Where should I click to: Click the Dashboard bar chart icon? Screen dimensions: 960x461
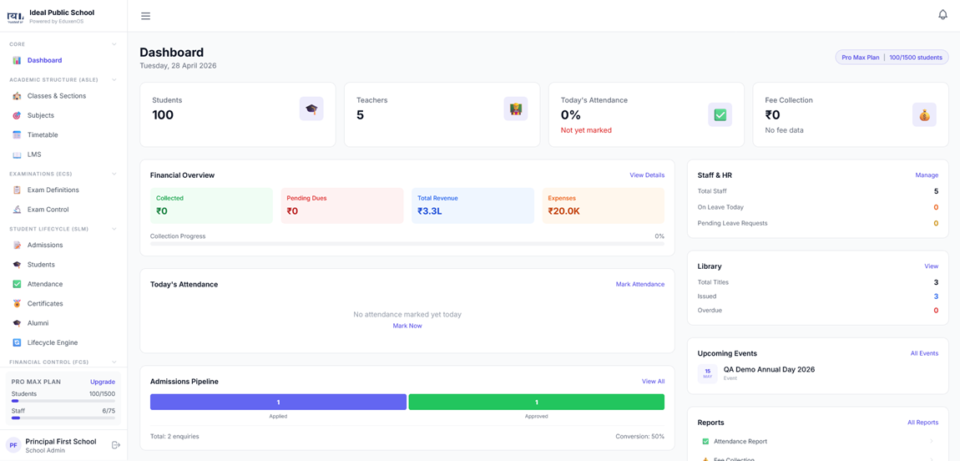pyautogui.click(x=17, y=61)
